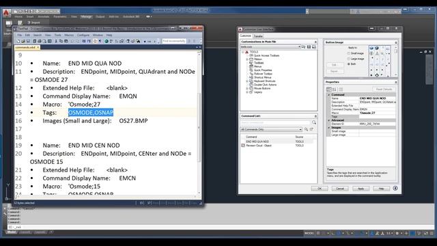Click the Save icon in TextPad toolbar
The width and height of the screenshot is (437, 246).
coord(28,41)
